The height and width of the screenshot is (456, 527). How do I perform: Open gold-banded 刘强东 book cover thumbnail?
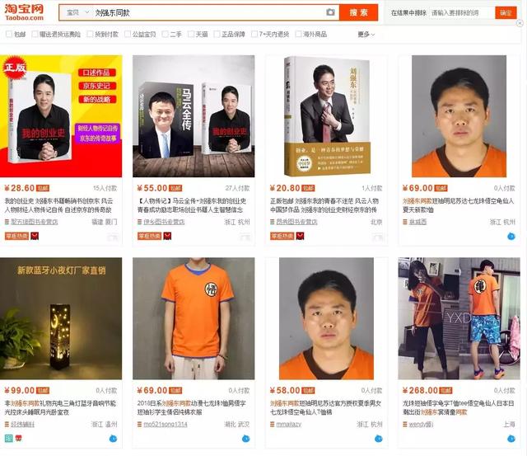pos(326,116)
